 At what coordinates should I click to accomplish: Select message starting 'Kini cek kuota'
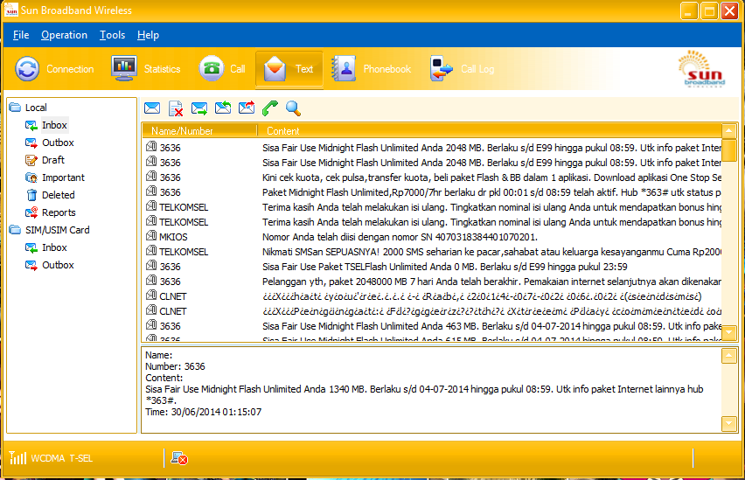[x=432, y=177]
